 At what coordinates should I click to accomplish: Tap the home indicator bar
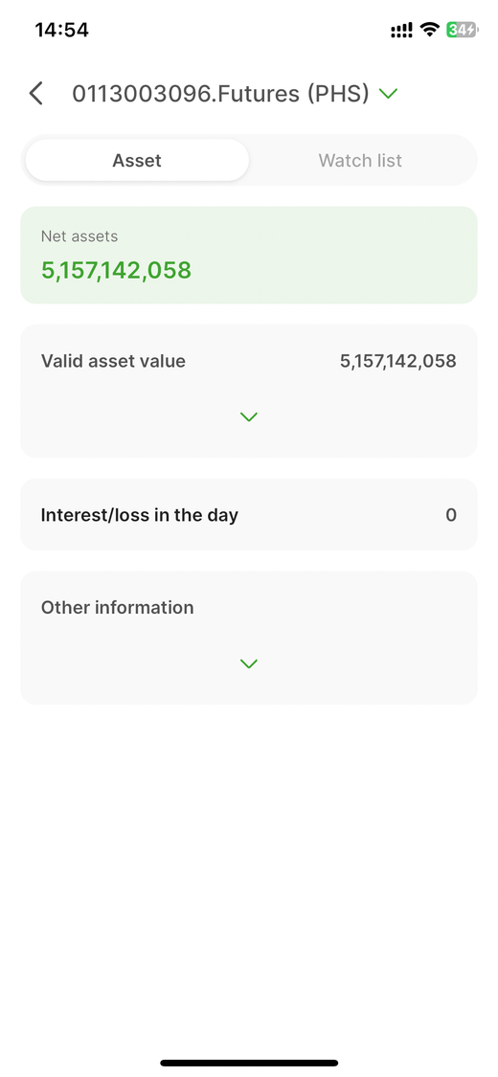(249, 1063)
